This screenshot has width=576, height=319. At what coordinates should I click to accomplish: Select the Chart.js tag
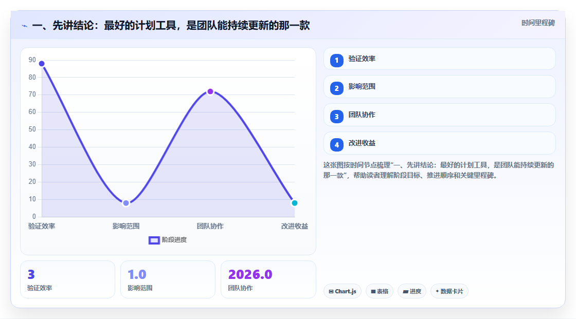343,291
